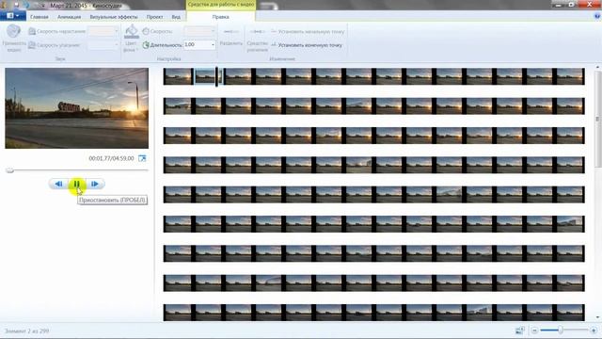
Task: Click the video preview monitor
Action: pyautogui.click(x=77, y=108)
